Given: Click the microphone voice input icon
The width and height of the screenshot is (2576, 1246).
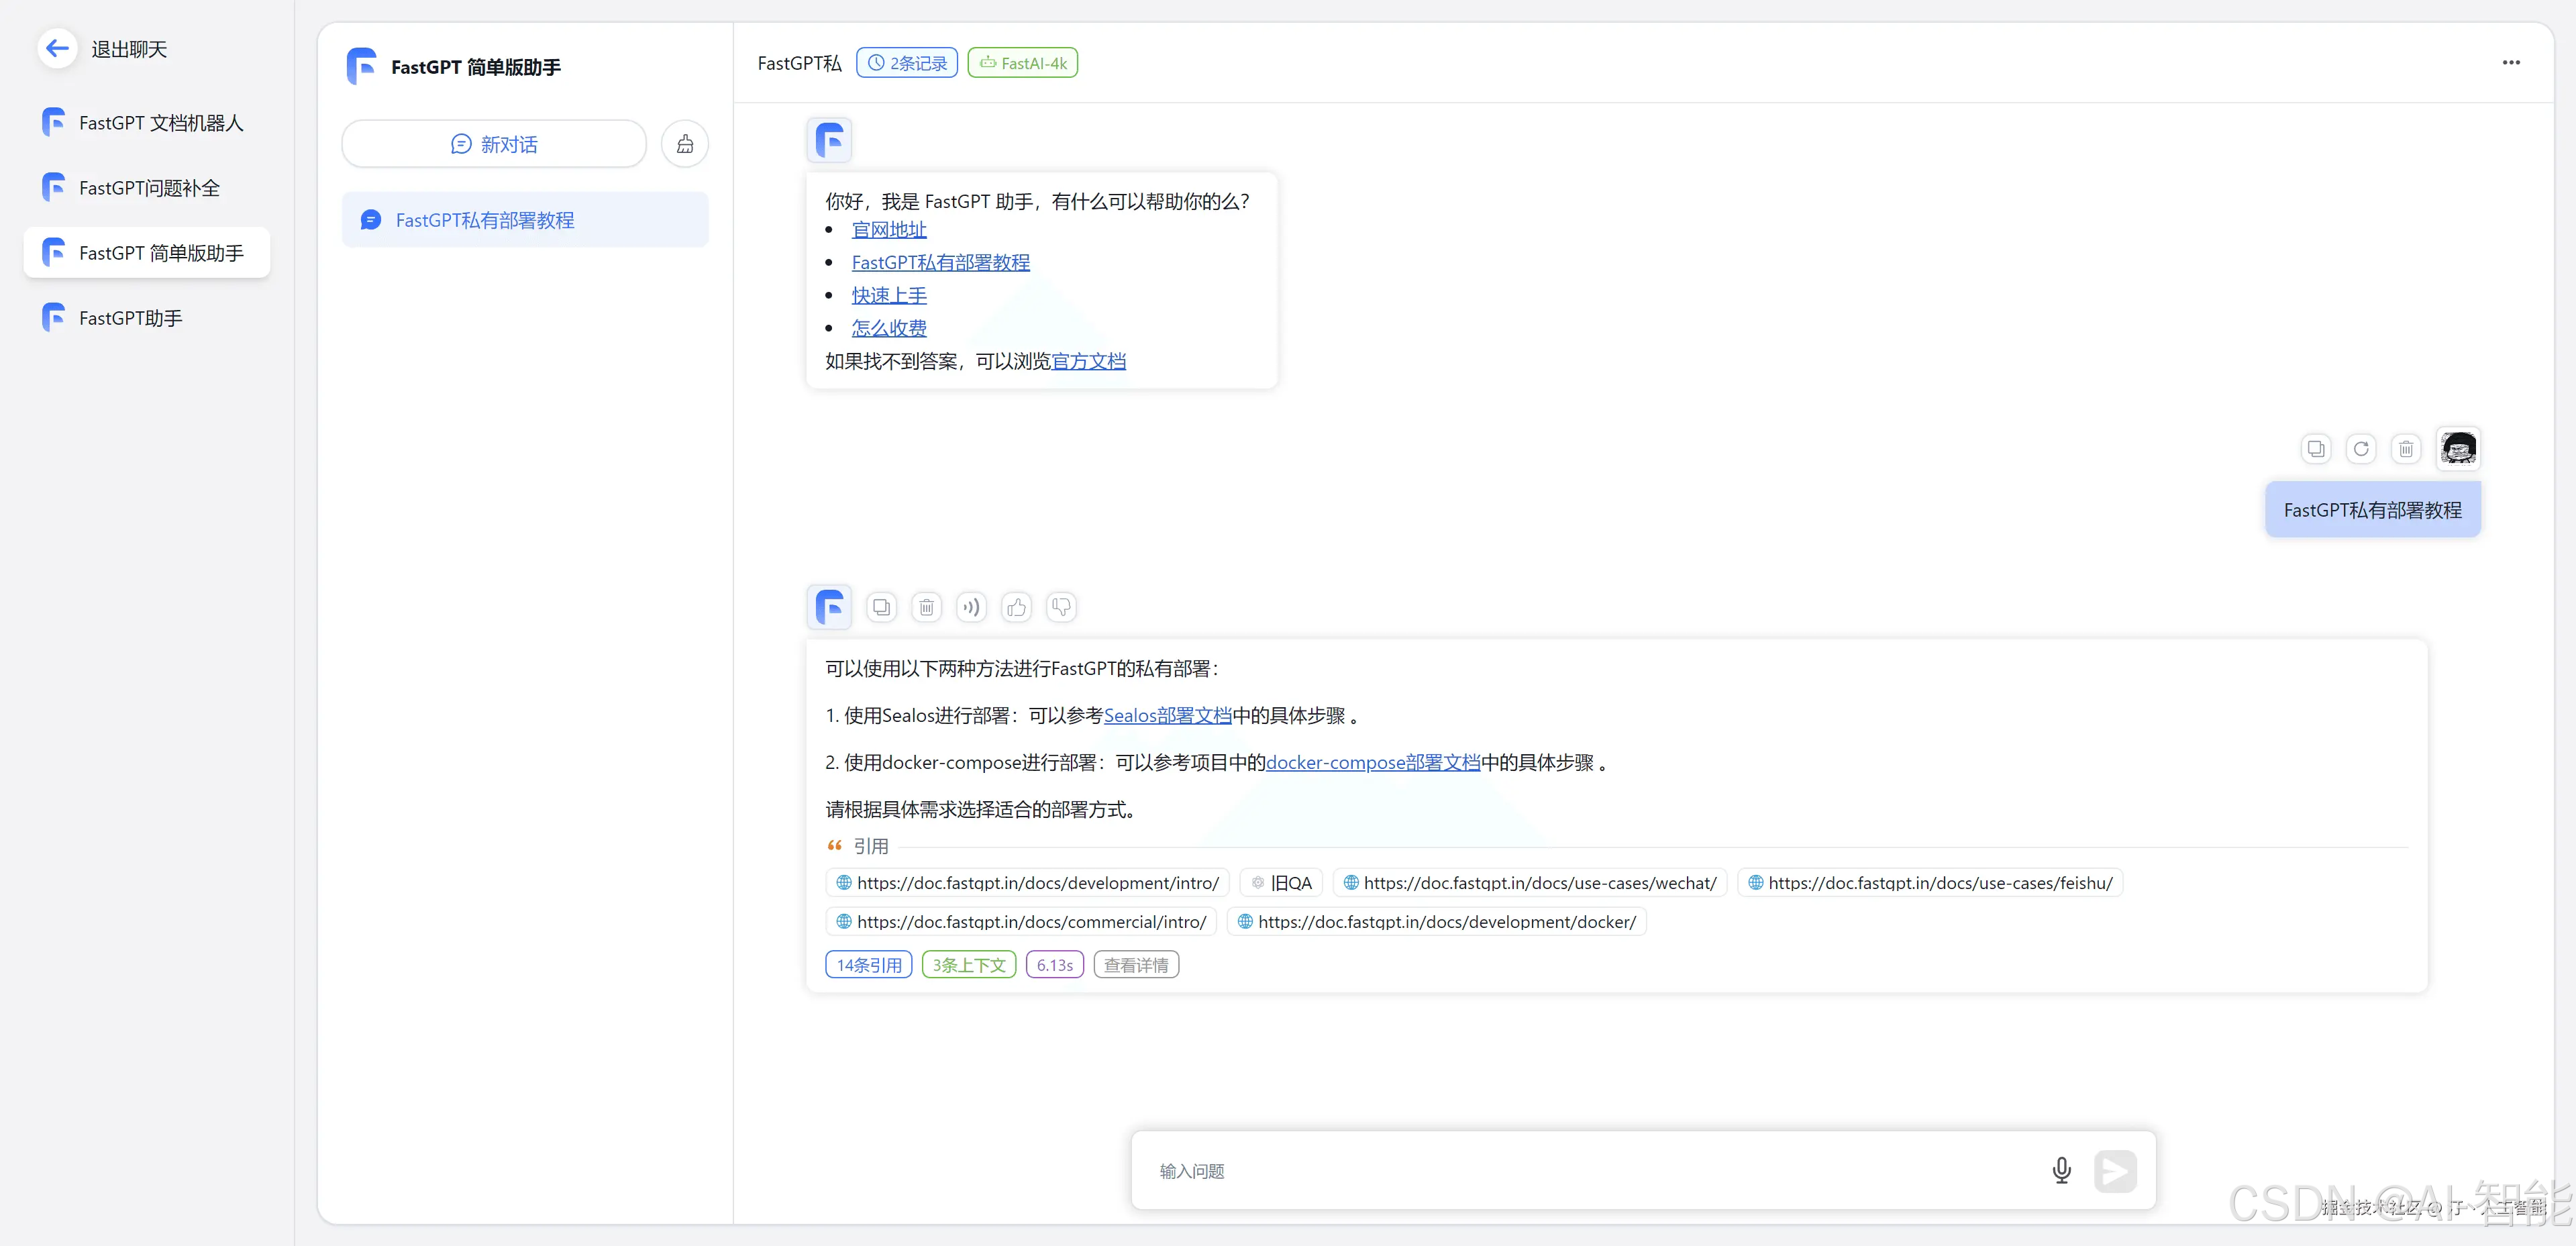Looking at the screenshot, I should [2061, 1170].
